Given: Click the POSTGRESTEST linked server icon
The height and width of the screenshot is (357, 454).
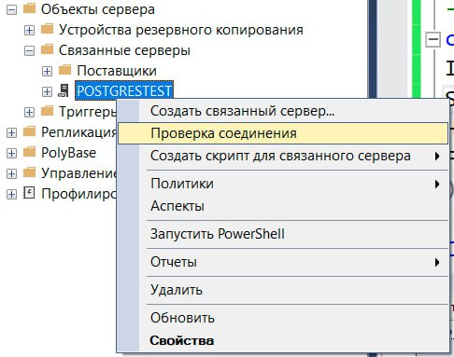Looking at the screenshot, I should coord(64,90).
